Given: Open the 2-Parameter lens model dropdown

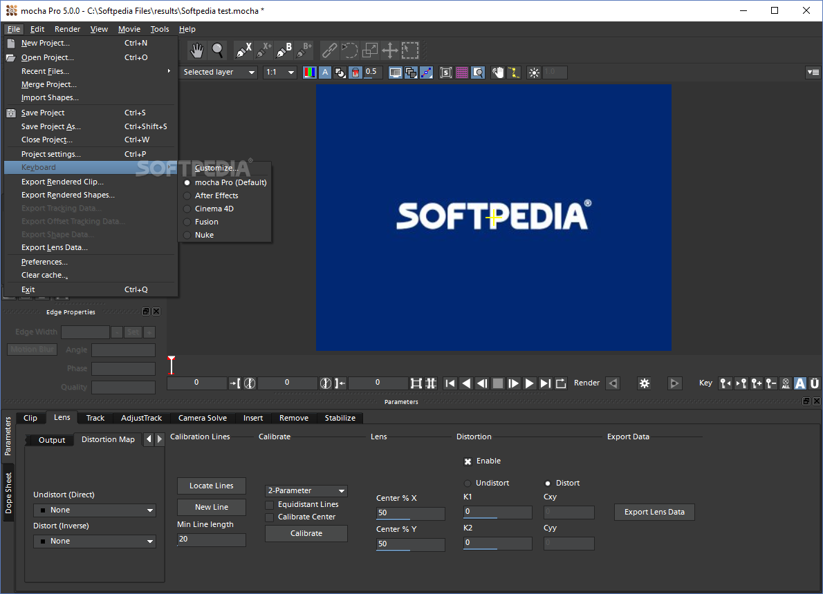Looking at the screenshot, I should pyautogui.click(x=306, y=490).
